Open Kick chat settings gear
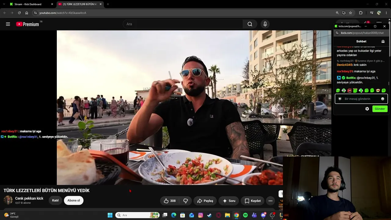The image size is (391, 220). tap(367, 109)
